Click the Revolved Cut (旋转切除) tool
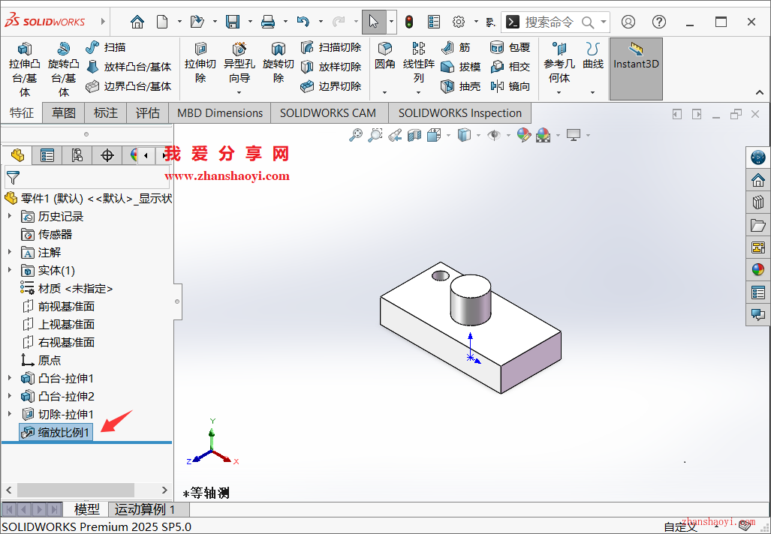Screen dimensions: 771x534 click(x=279, y=62)
